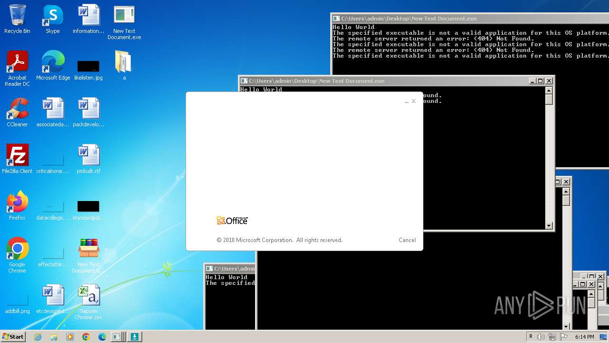The image size is (609, 343).
Task: Click scrollbar thumb in middle console window
Action: [x=549, y=100]
